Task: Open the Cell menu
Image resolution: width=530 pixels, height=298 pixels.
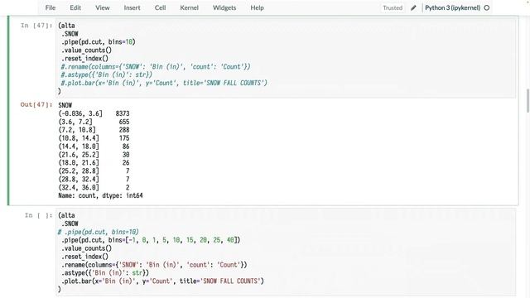Action: (160, 7)
